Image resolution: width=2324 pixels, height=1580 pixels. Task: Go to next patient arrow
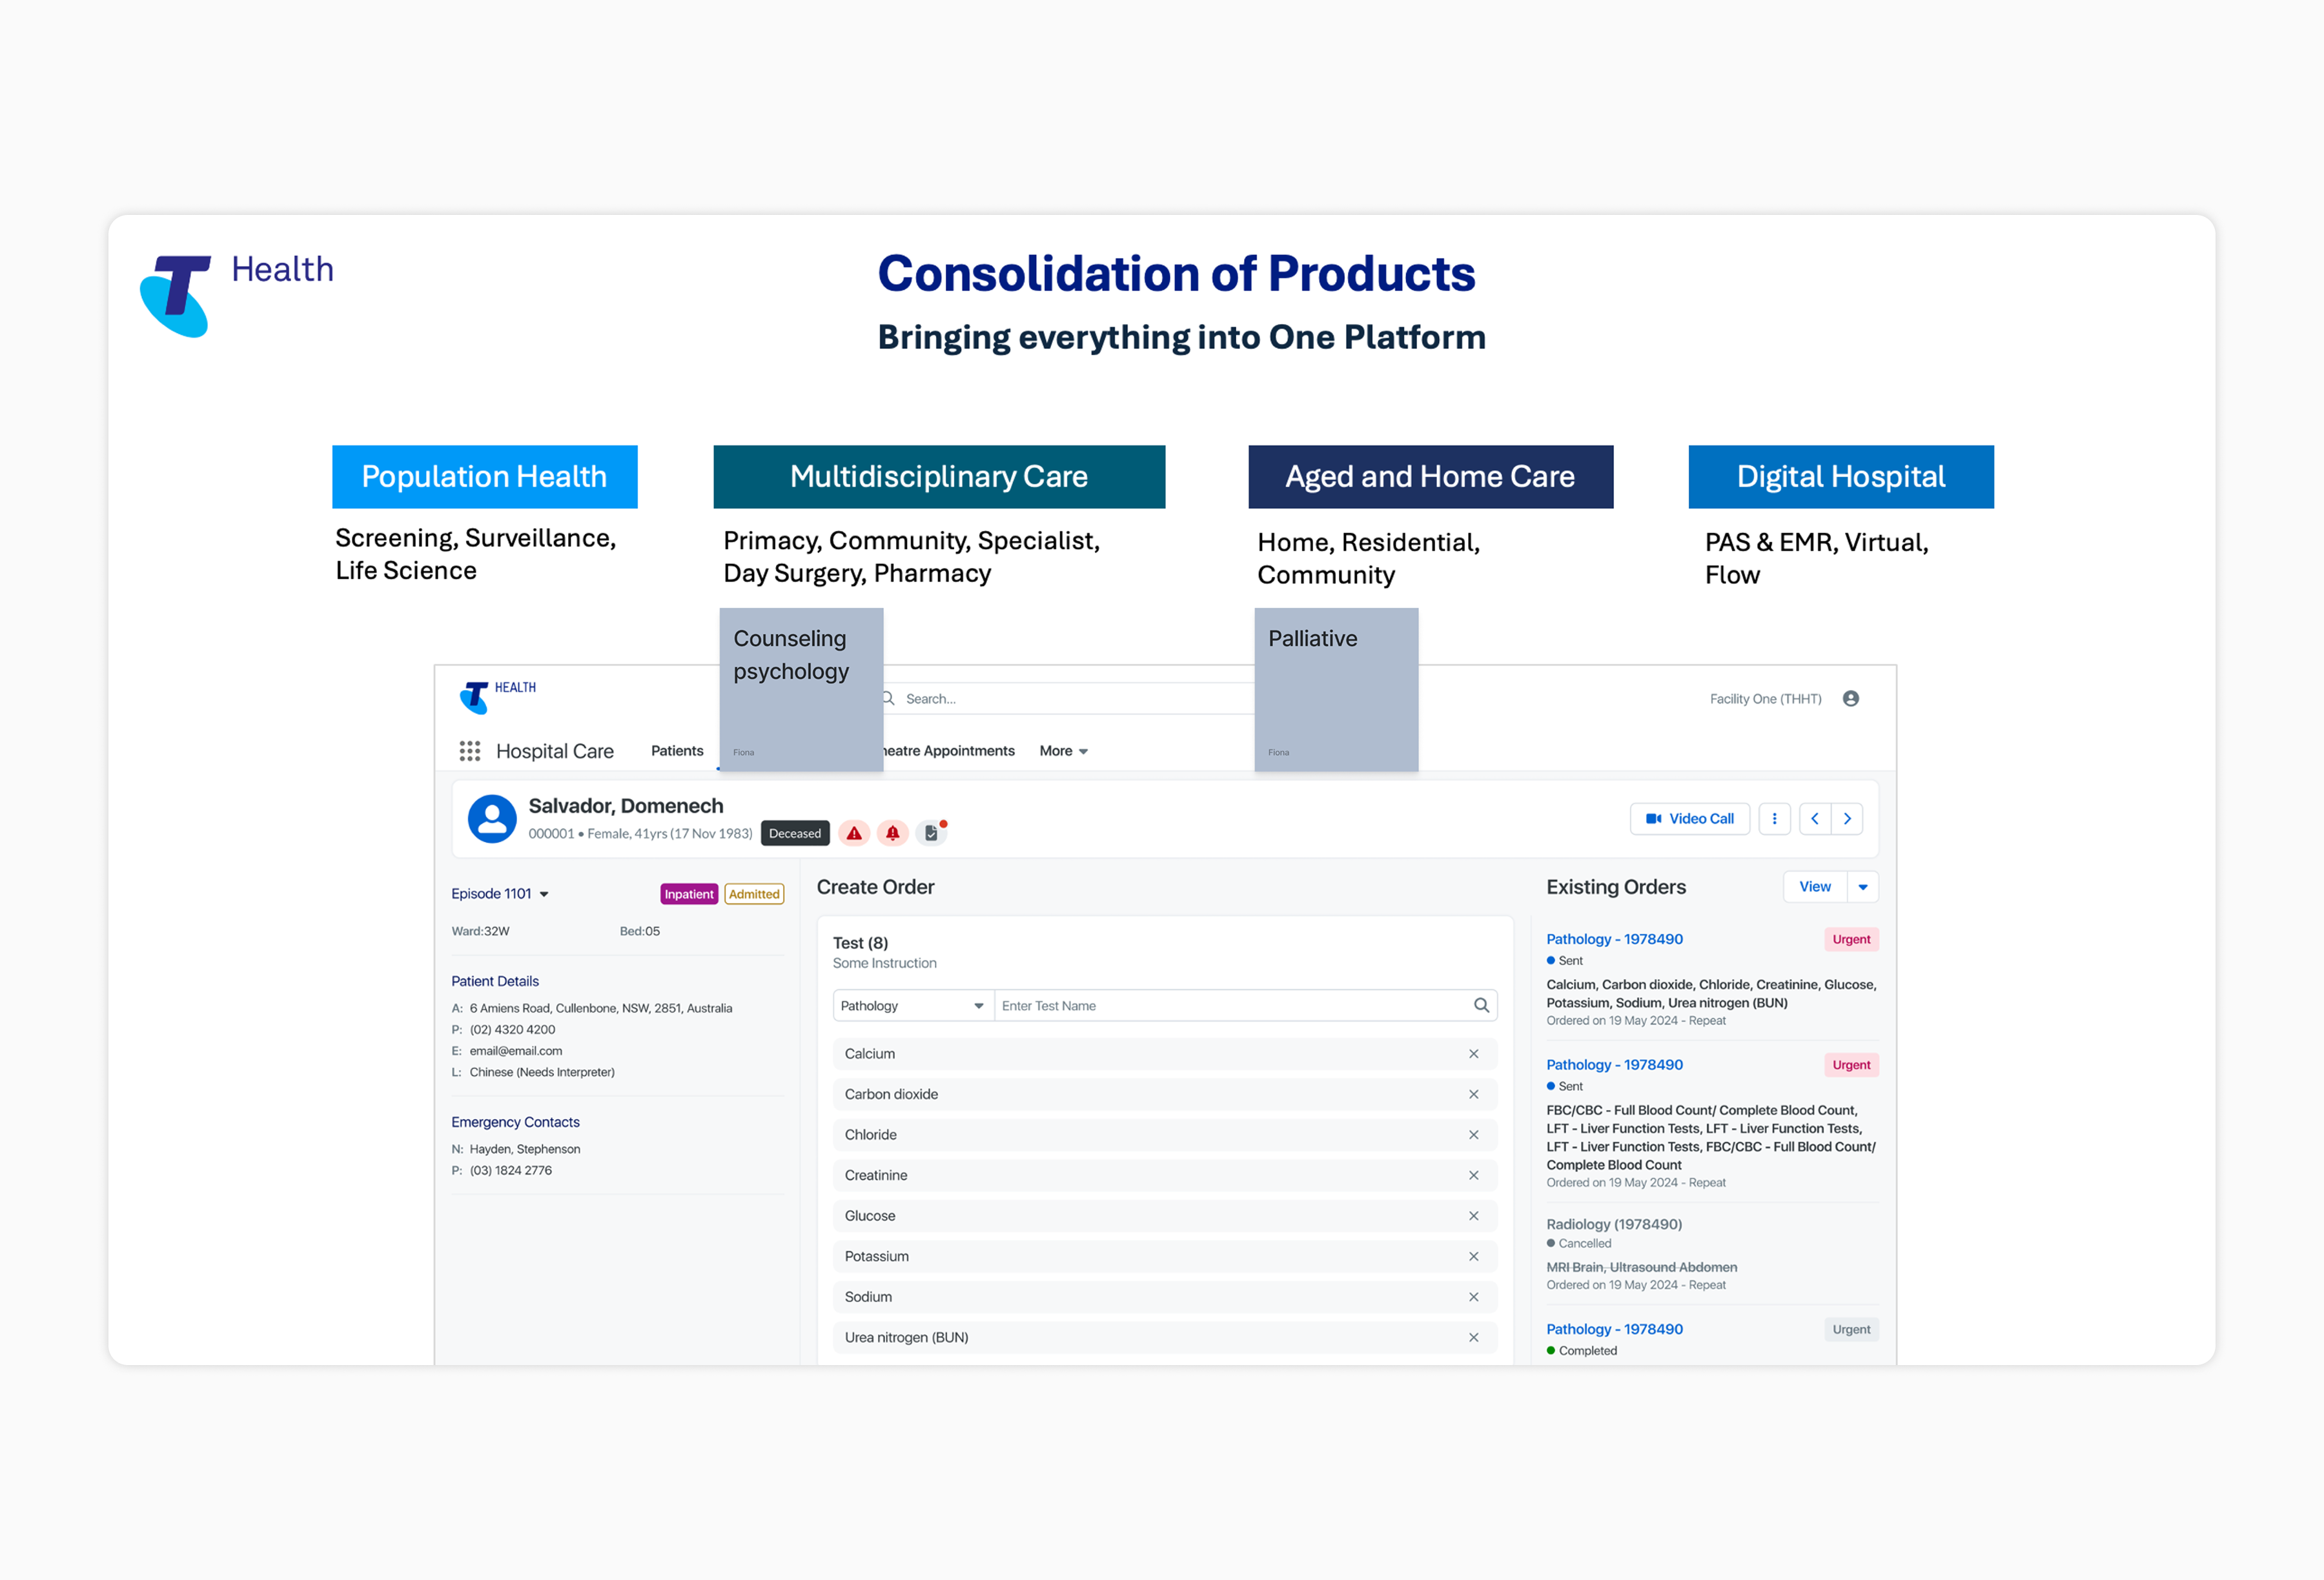click(1847, 819)
